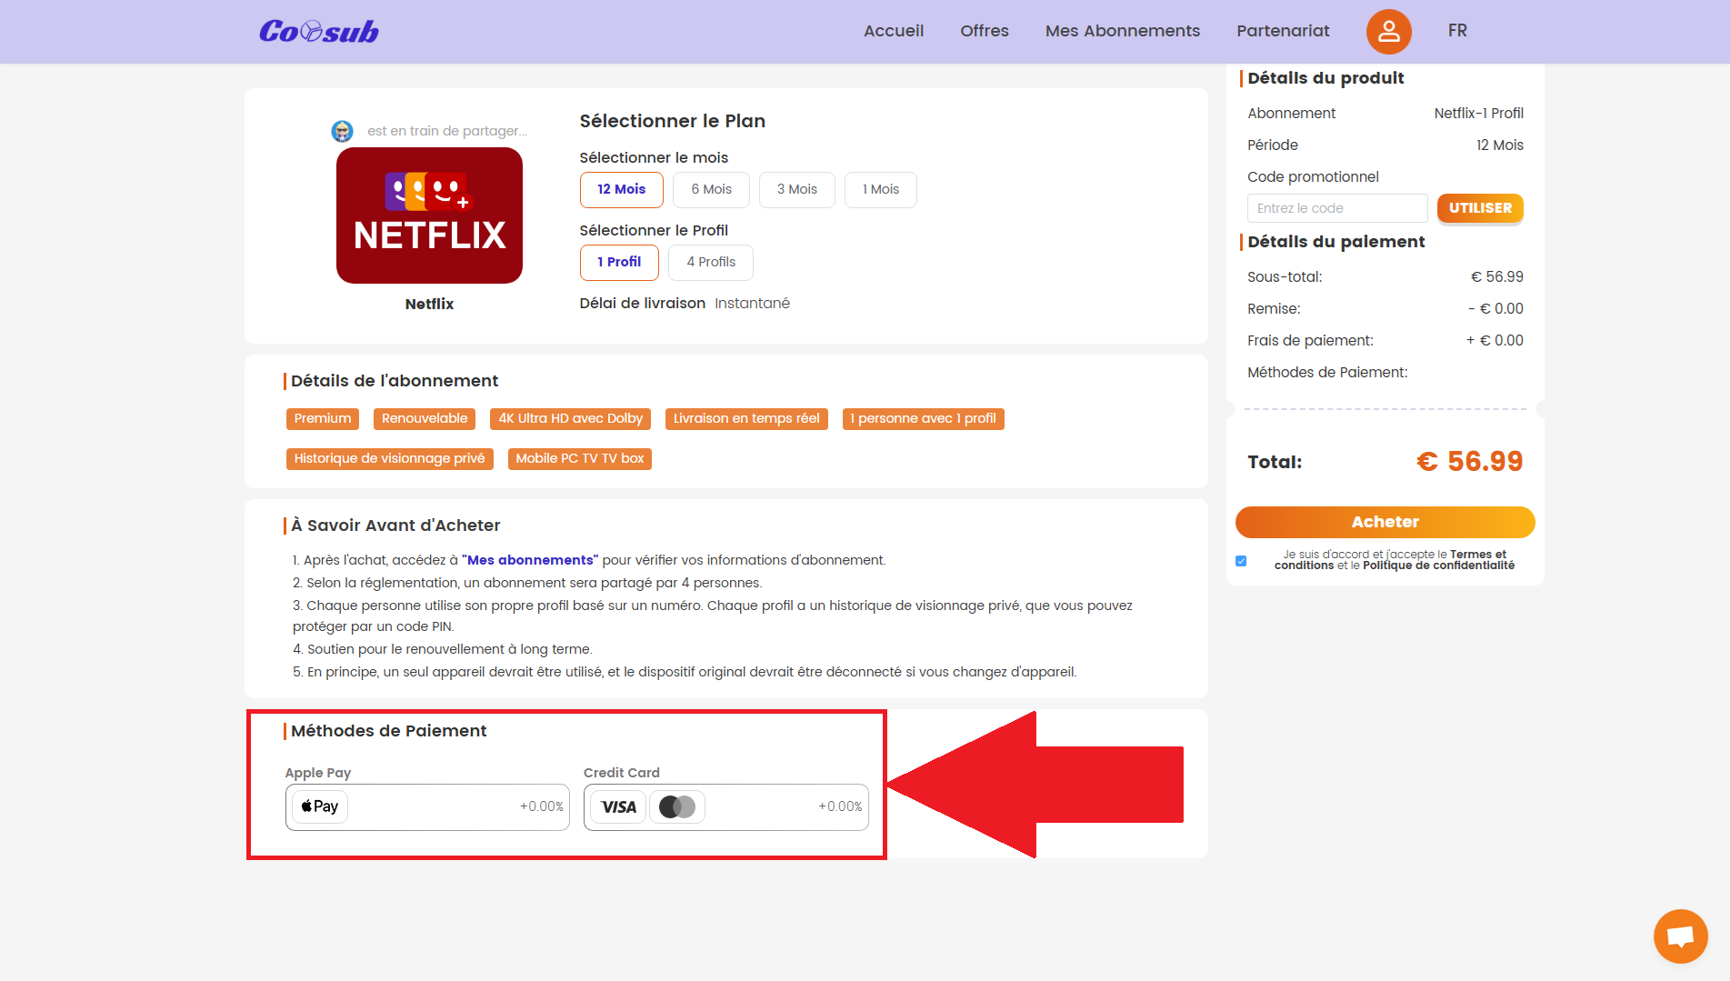Open the live chat bubble
1730x981 pixels.
click(1680, 936)
